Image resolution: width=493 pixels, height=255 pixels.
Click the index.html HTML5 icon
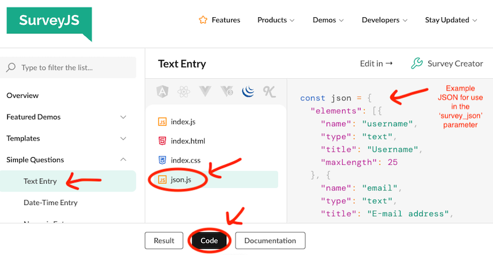point(162,141)
